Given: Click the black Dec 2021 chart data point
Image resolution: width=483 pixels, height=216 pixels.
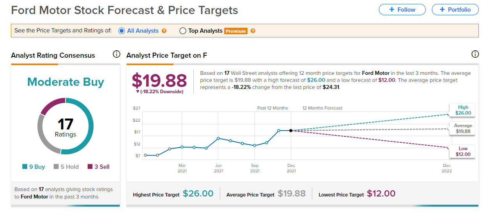Looking at the screenshot, I should tap(291, 131).
